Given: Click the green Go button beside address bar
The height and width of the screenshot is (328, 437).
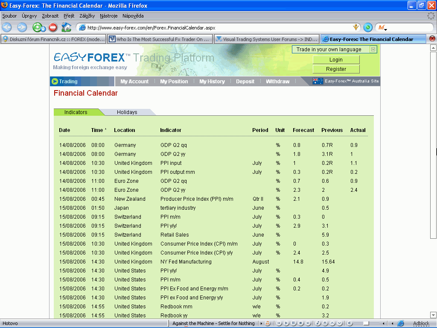Looking at the screenshot, I should tap(367, 27).
